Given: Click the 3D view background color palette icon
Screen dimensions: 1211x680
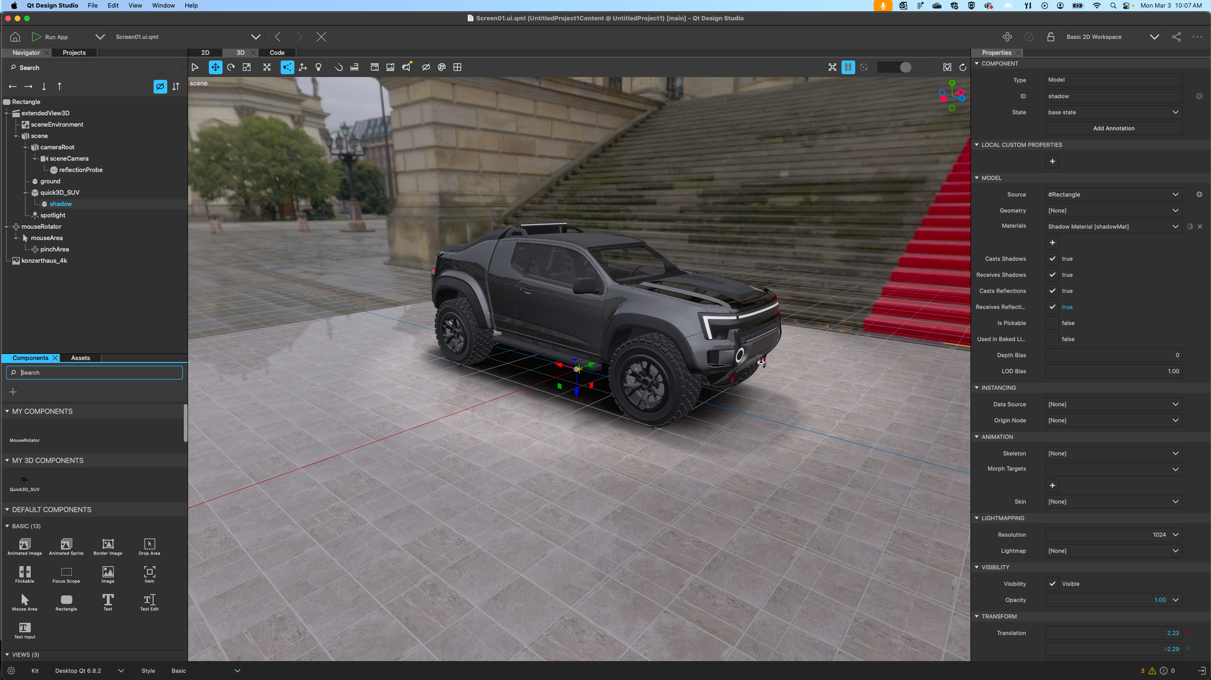Looking at the screenshot, I should coord(442,67).
